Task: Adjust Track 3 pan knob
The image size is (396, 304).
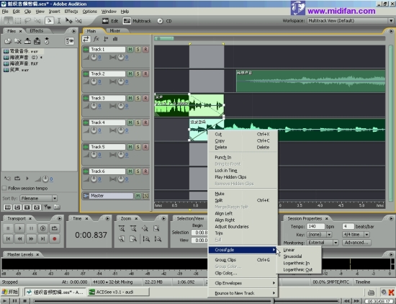Action: tap(121, 106)
